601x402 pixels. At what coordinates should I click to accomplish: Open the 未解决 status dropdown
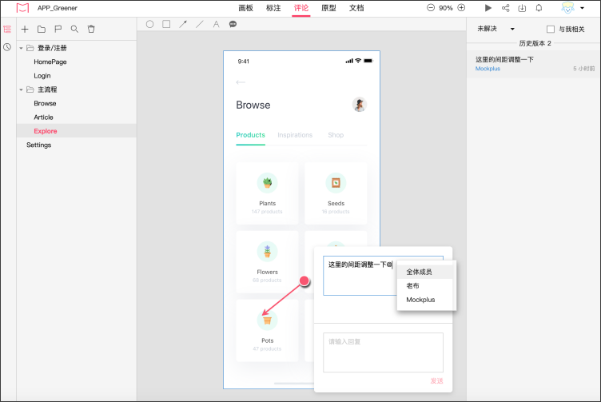click(x=496, y=29)
